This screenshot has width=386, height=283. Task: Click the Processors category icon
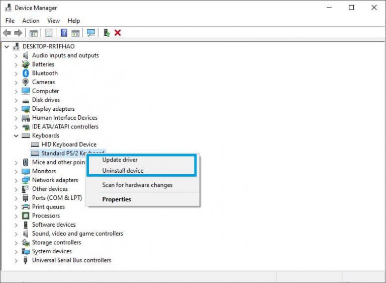[x=26, y=216]
